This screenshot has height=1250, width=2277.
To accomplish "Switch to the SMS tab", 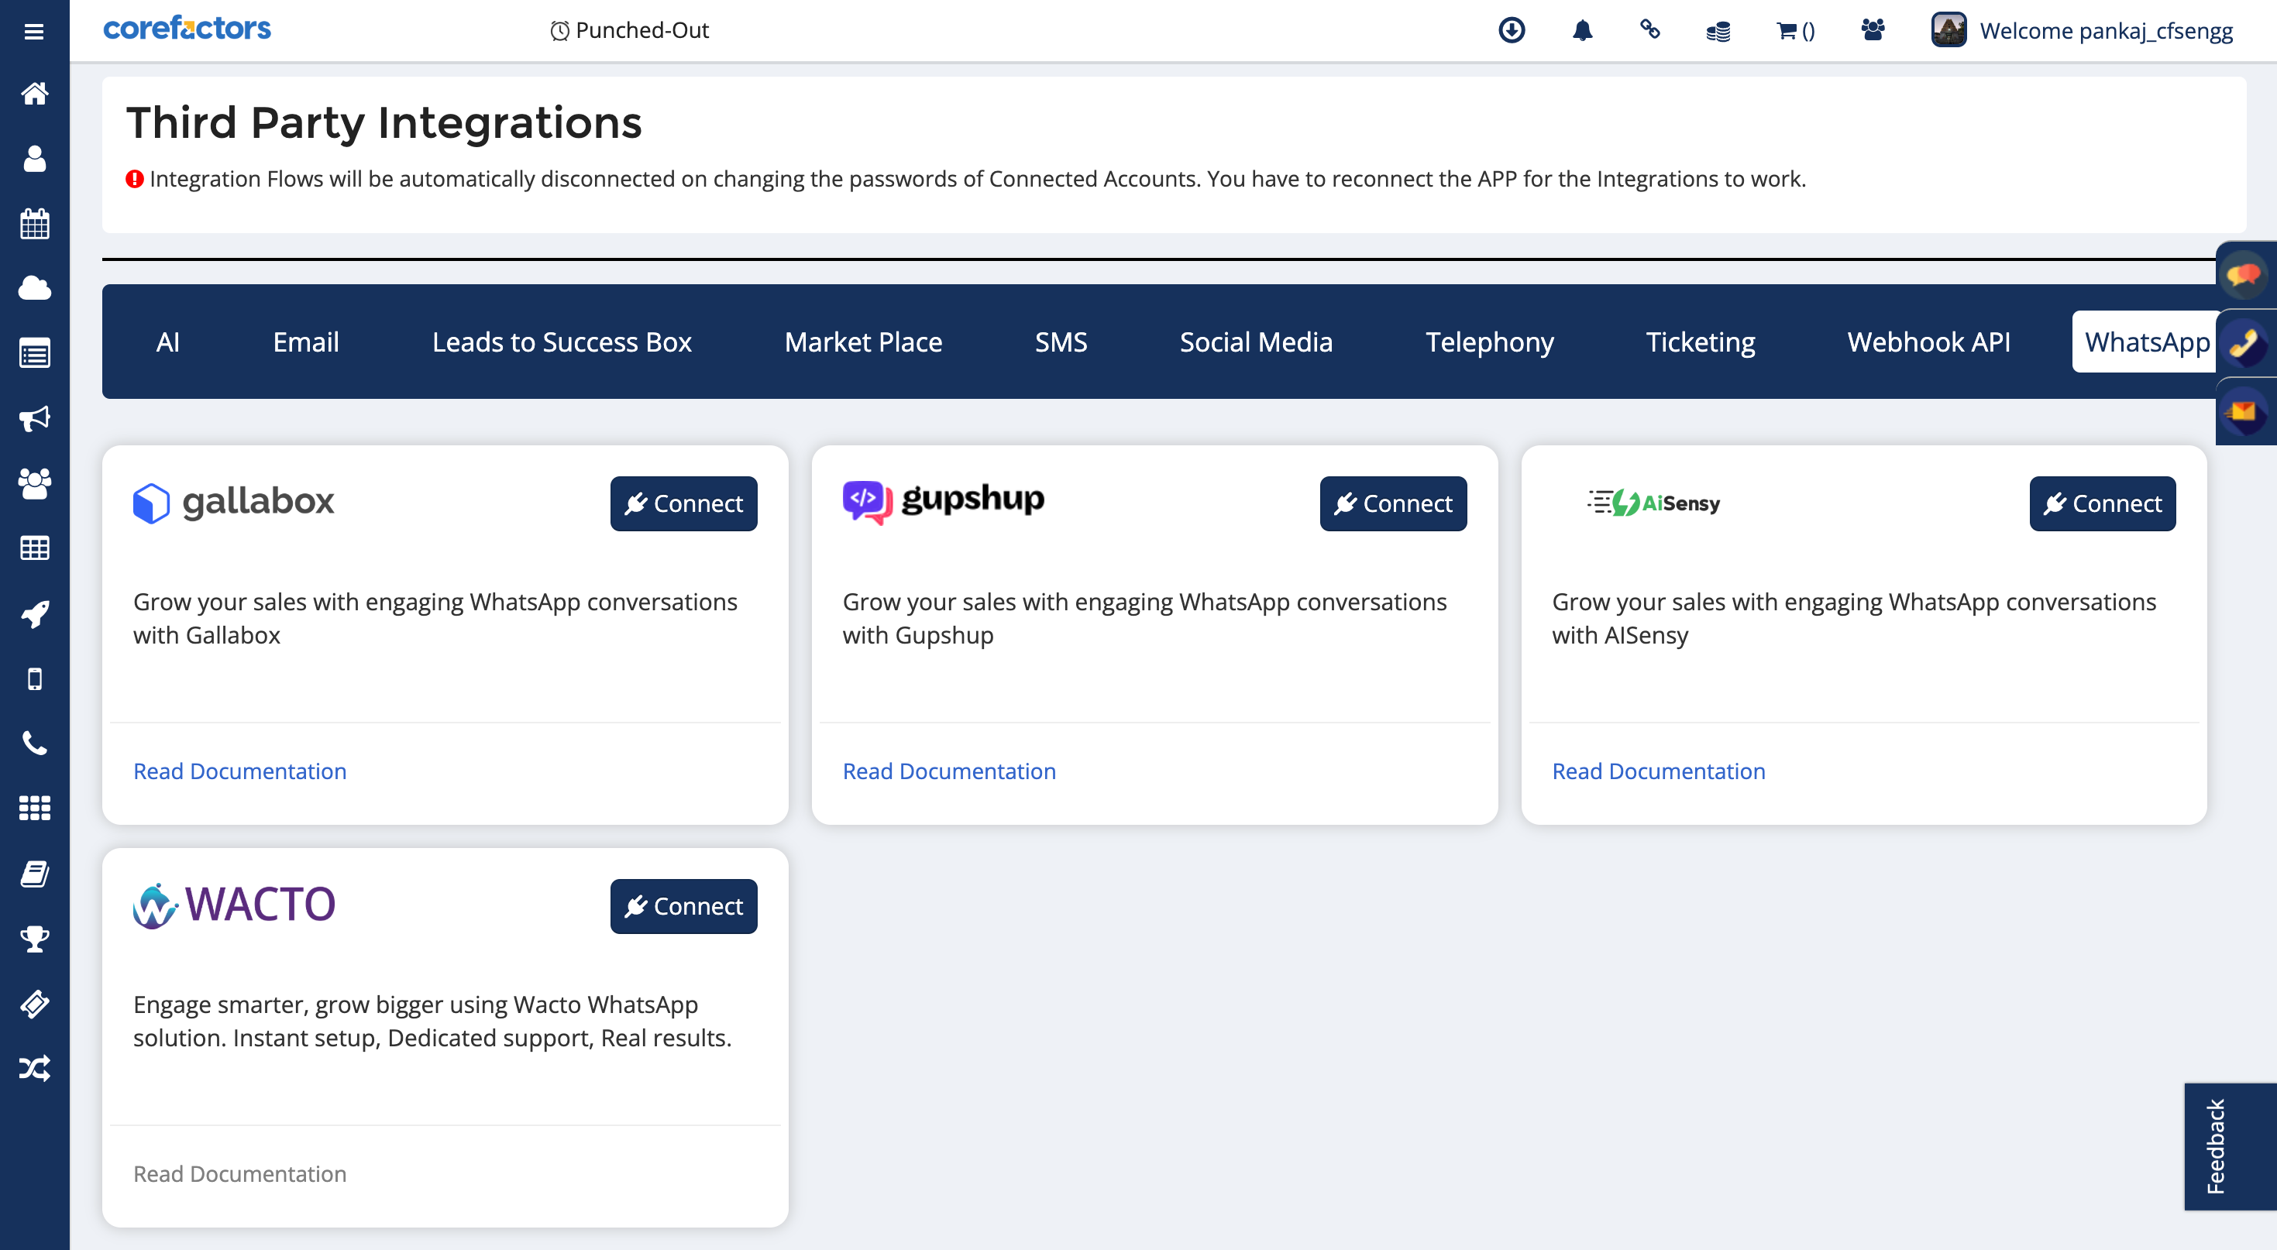I will tap(1061, 342).
